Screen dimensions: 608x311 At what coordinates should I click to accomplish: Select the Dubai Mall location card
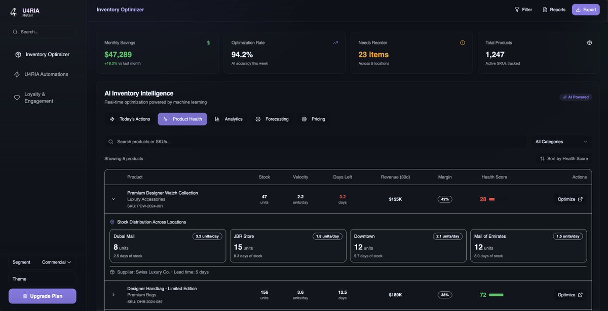(x=168, y=246)
